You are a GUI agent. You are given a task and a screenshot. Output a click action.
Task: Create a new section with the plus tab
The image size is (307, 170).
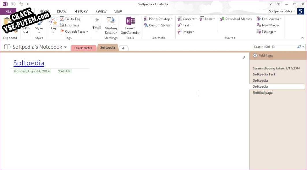point(123,48)
